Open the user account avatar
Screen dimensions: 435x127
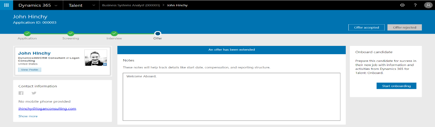[428, 5]
